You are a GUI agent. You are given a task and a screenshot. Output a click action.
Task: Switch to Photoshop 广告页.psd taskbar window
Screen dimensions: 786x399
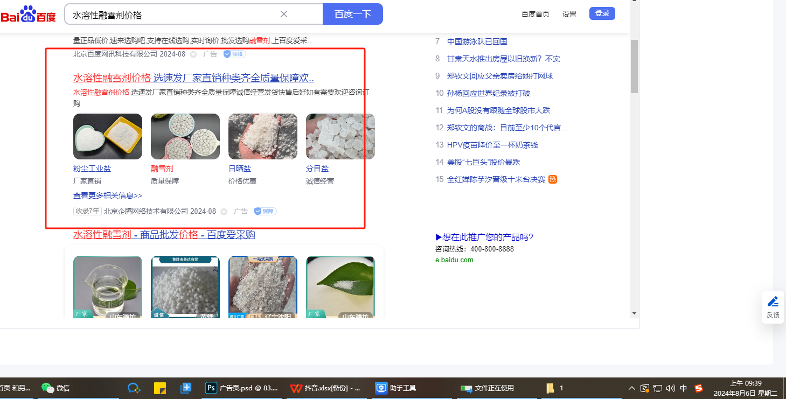coord(242,388)
